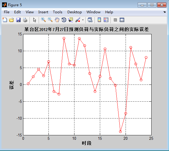Hide plot tools with gray square icon

point(115,20)
